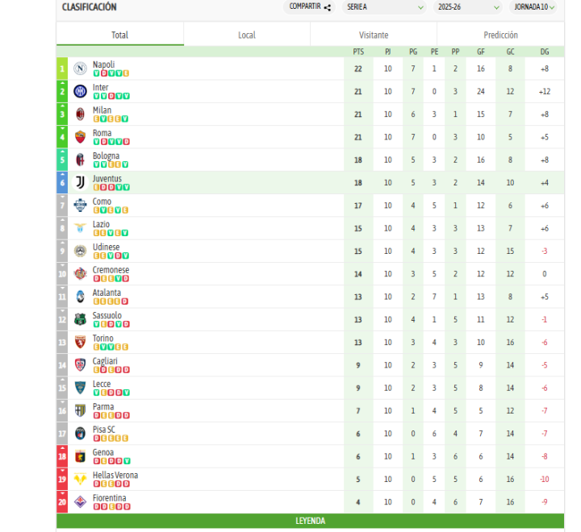This screenshot has height=532, width=581.
Task: Expand the Jornada 10 matchday selector
Action: (536, 7)
